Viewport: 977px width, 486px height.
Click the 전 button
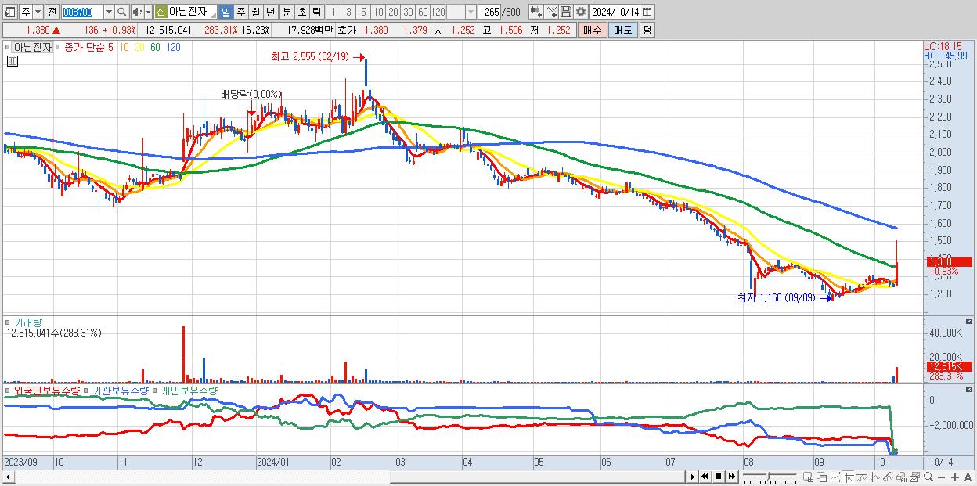(52, 12)
